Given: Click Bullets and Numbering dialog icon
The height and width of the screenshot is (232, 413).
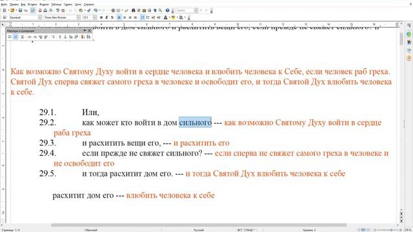Looking at the screenshot, I should pos(88,37).
